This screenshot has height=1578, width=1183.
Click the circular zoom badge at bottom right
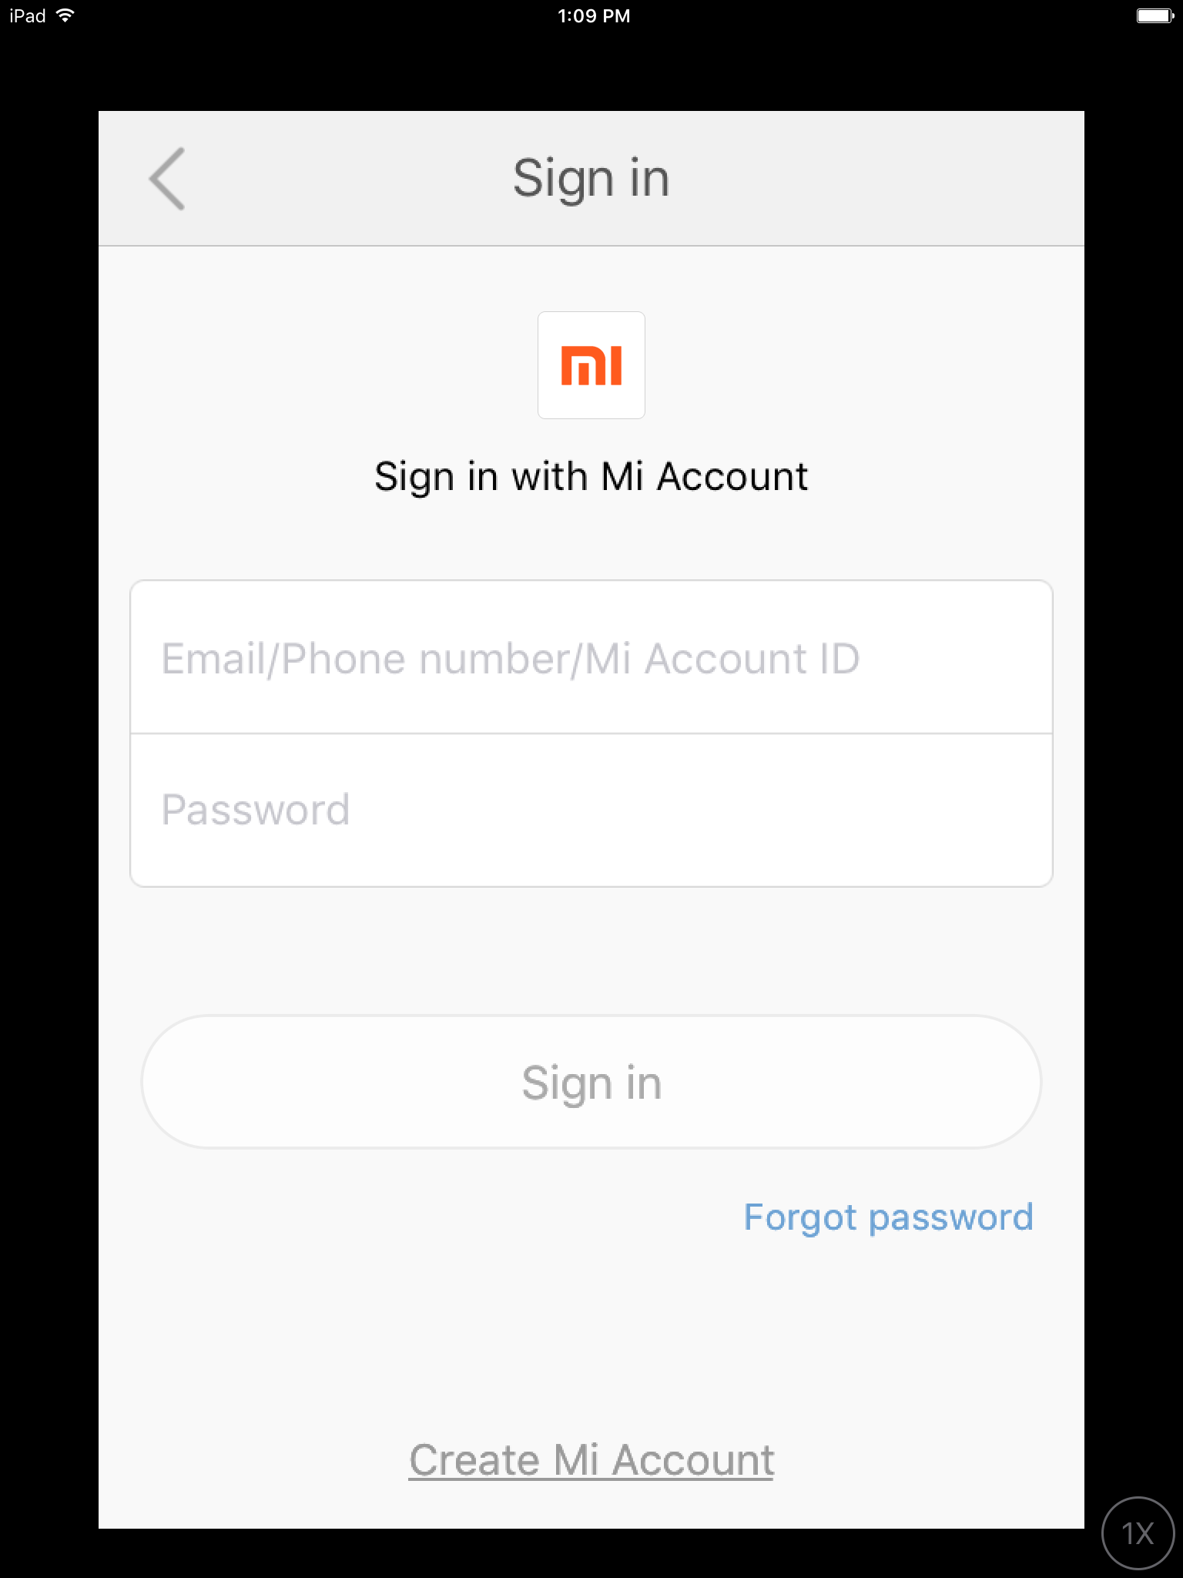pos(1138,1533)
